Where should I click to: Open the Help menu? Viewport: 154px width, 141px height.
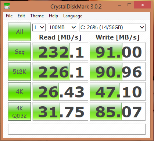pyautogui.click(x=53, y=16)
